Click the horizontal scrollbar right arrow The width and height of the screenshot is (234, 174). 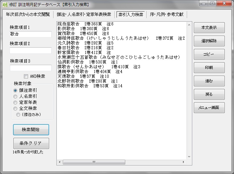coord(183,162)
